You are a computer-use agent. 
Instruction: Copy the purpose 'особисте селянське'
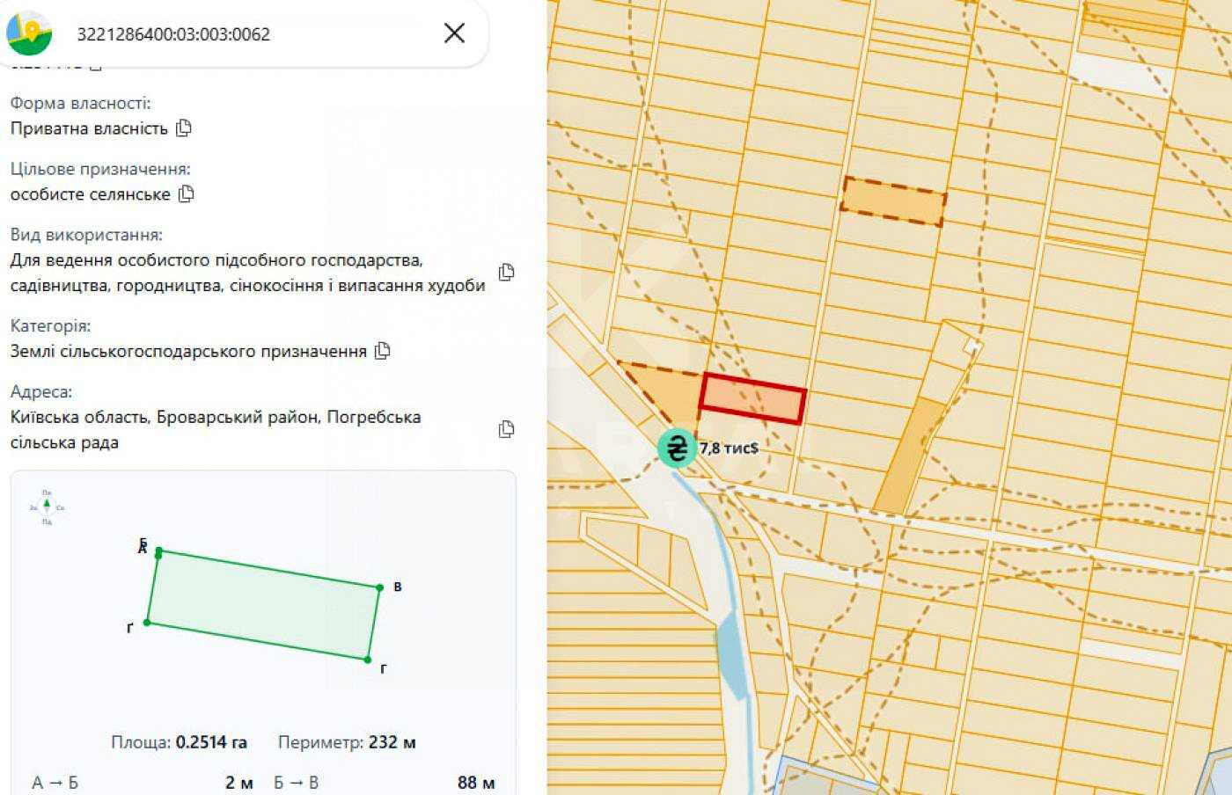[186, 194]
